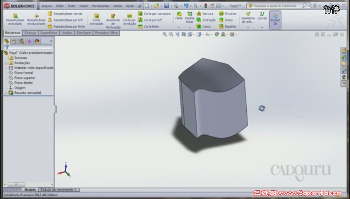Open the Arquivo menu

tap(47, 6)
